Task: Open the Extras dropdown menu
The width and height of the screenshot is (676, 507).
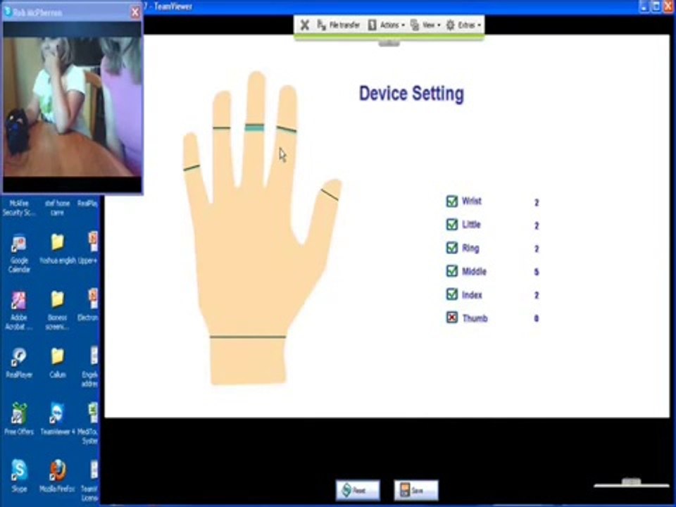Action: click(x=463, y=25)
